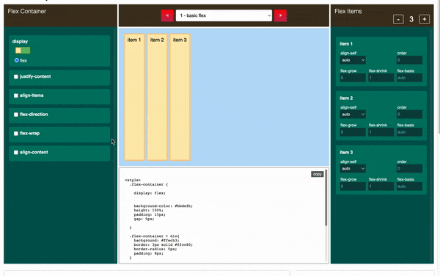Screen dimensions: 440x276
Task: Click item 3 order input field
Action: pos(409,169)
